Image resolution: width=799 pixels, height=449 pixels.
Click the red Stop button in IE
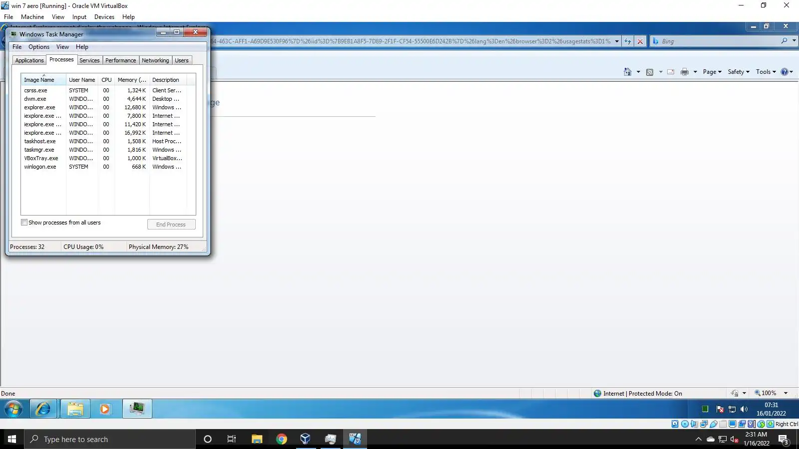coord(640,41)
